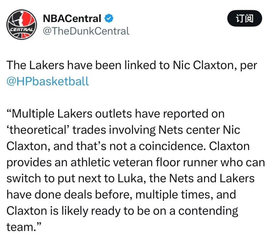Click the name "Nic Claxton" in the first line
The width and height of the screenshot is (274, 241).
pyautogui.click(x=203, y=65)
